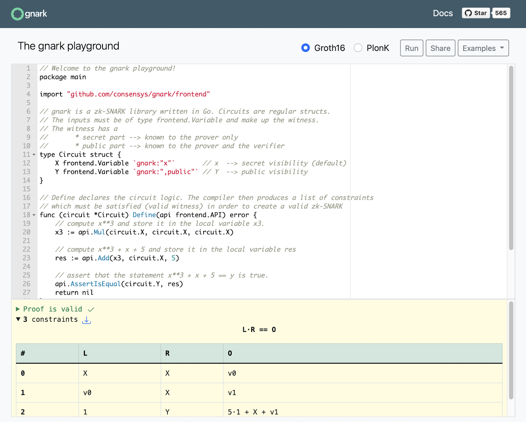Click the 'L·R == O' formula text

point(259,330)
